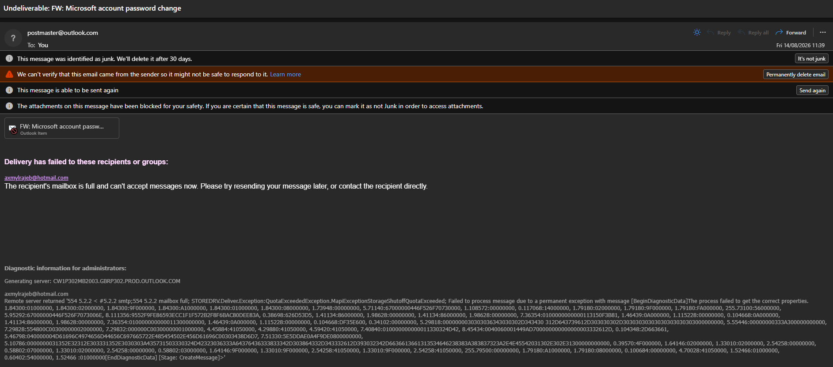833x367 pixels.
Task: Open the more actions ellipsis menu
Action: (822, 32)
